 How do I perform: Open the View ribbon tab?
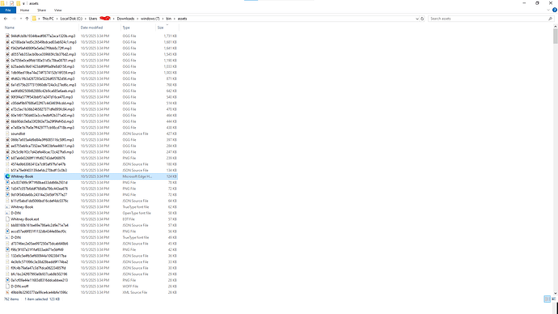point(57,10)
